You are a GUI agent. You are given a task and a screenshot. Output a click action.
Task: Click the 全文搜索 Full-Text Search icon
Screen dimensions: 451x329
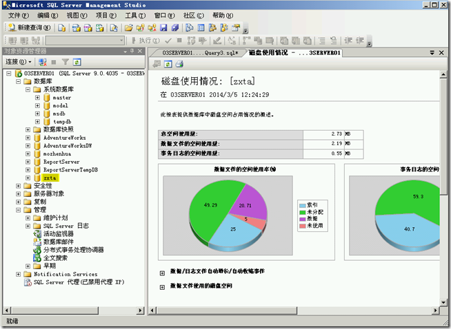pyautogui.click(x=37, y=258)
